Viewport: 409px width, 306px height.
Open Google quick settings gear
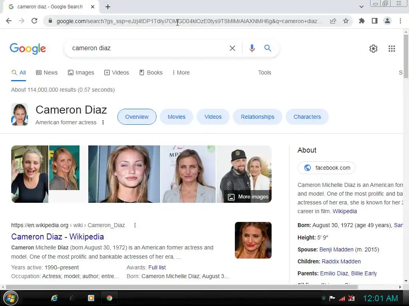click(x=373, y=48)
